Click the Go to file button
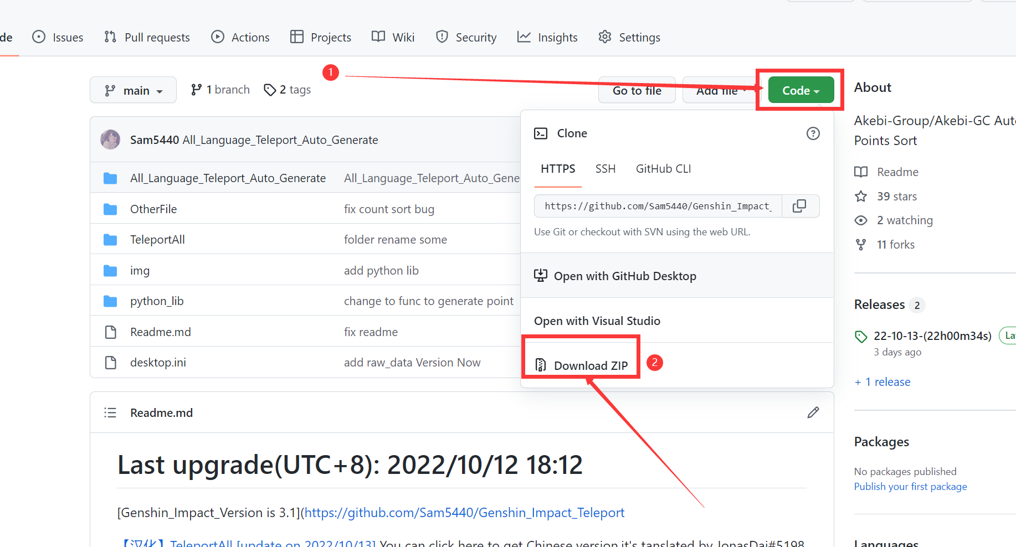 pos(637,90)
